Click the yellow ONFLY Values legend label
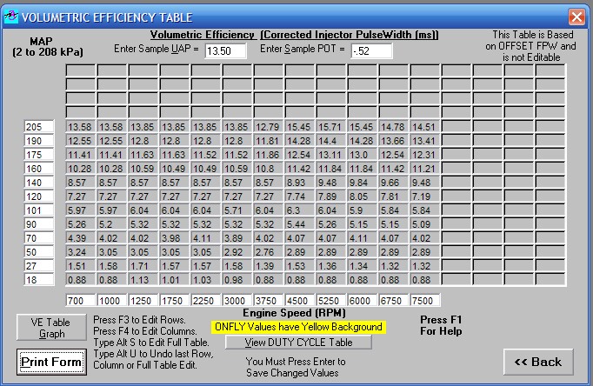This screenshot has width=593, height=386. point(298,327)
